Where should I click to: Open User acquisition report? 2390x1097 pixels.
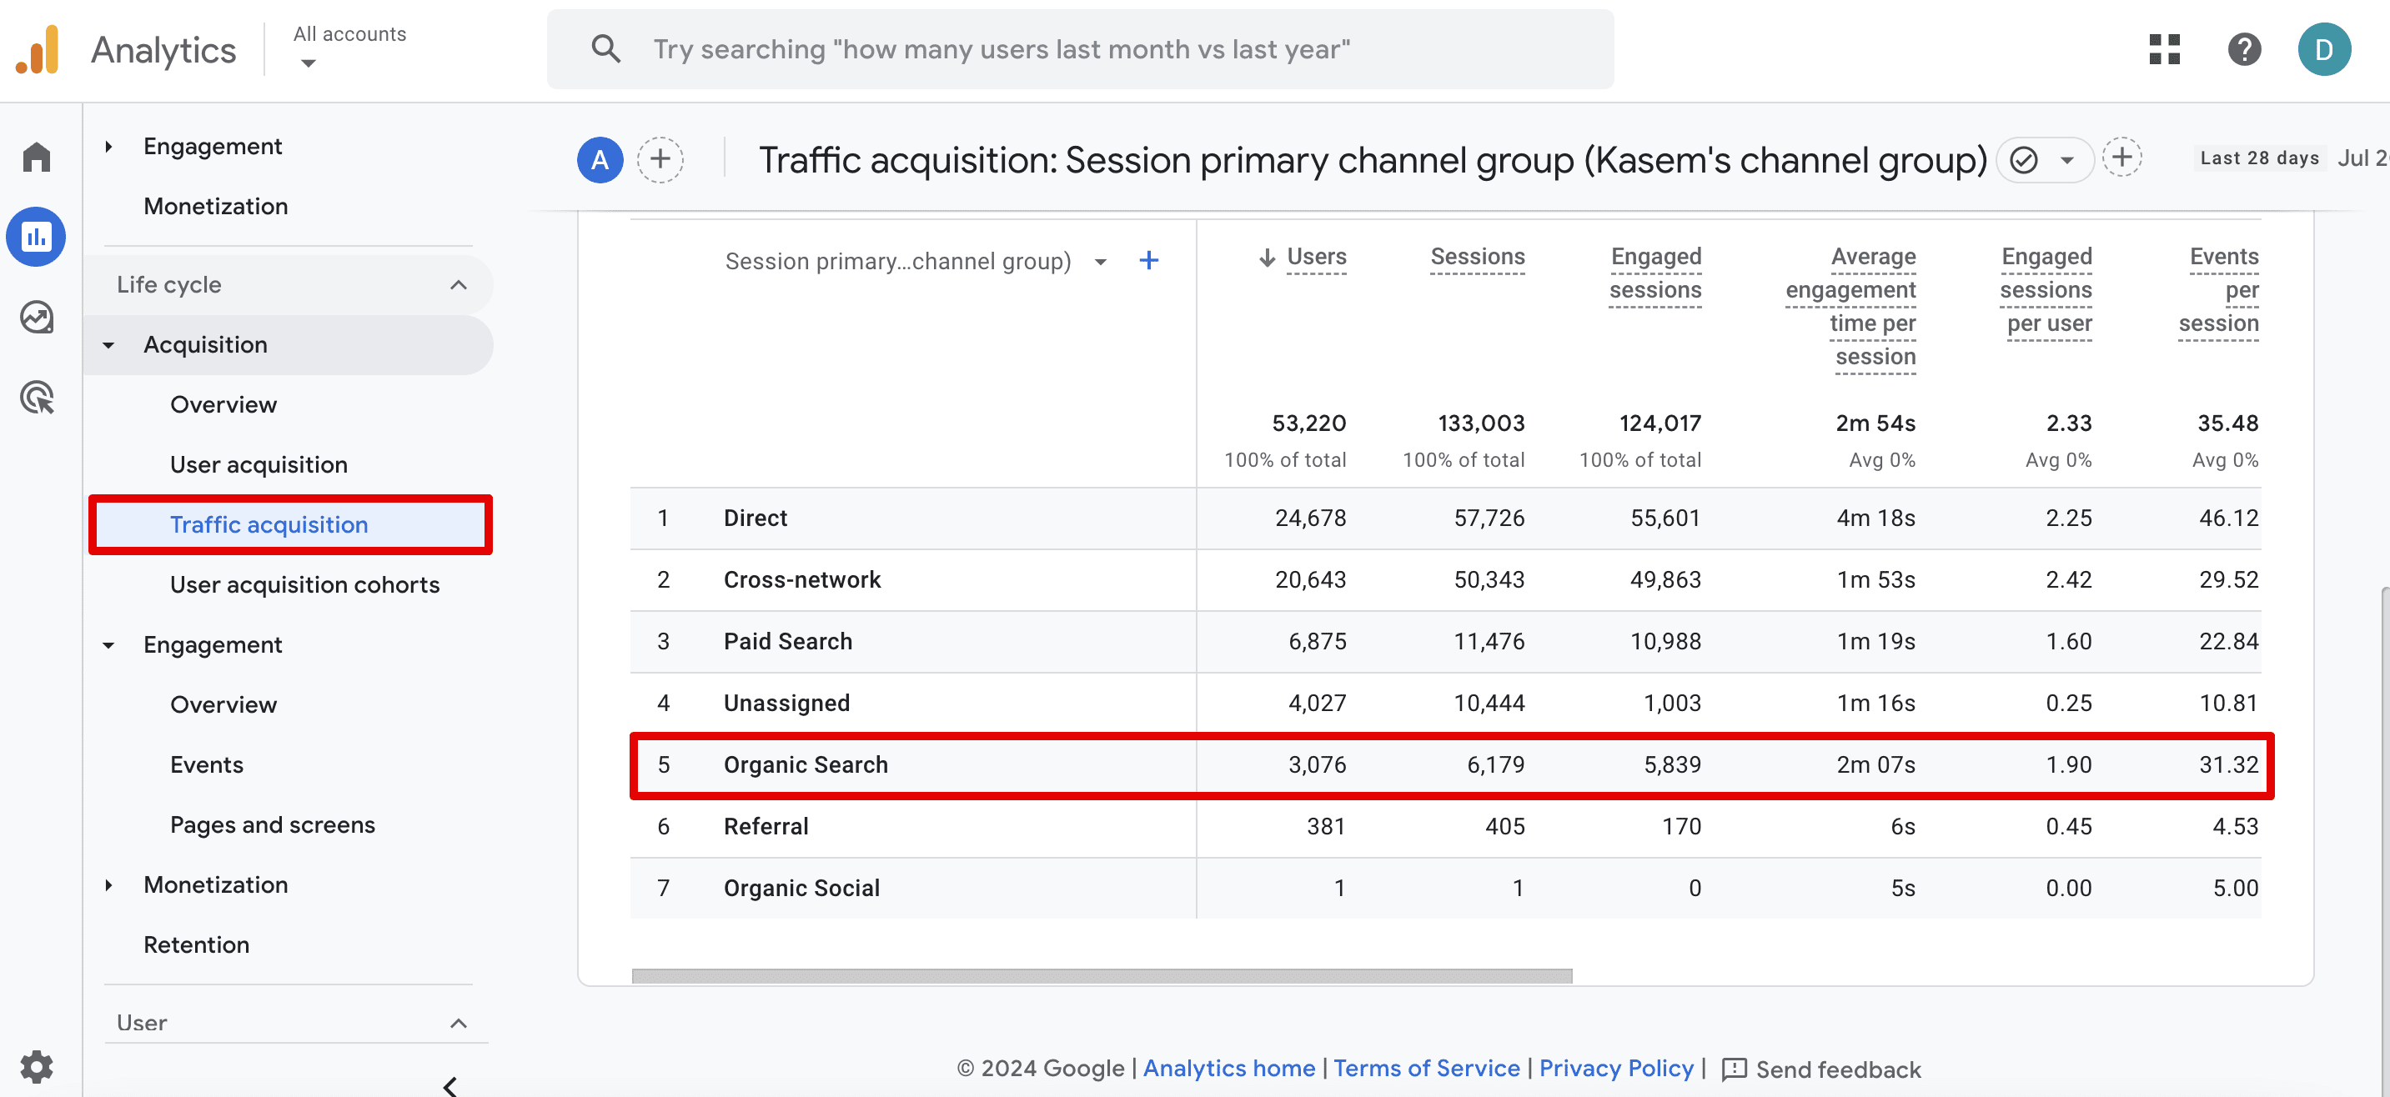click(x=259, y=464)
